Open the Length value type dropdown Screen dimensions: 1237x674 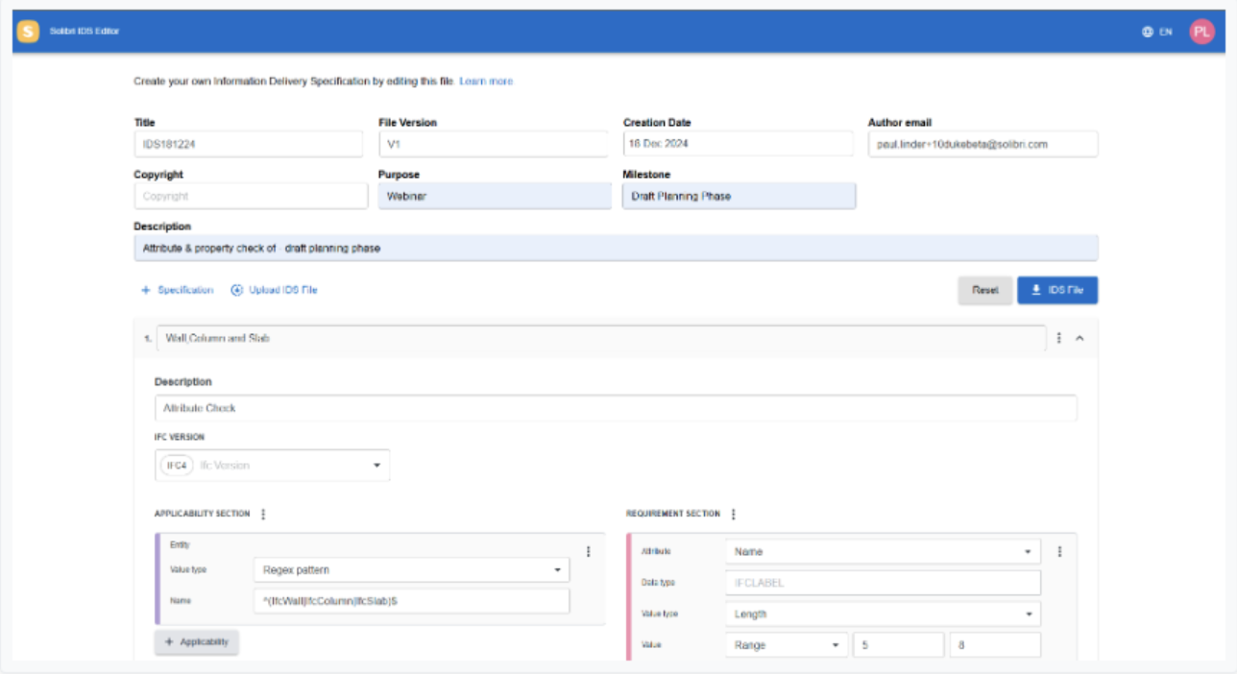tap(883, 614)
